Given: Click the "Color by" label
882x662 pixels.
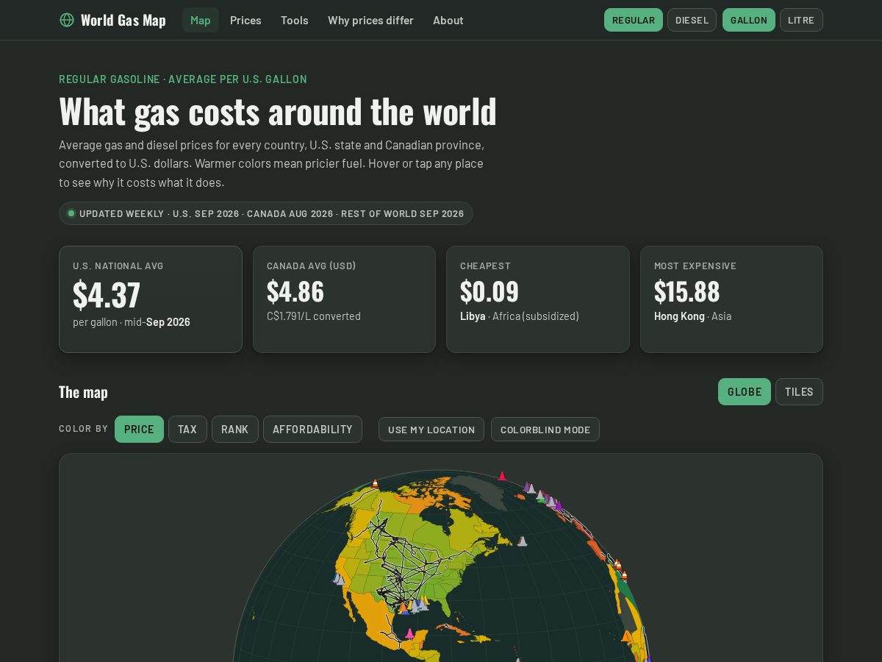Looking at the screenshot, I should coord(83,429).
